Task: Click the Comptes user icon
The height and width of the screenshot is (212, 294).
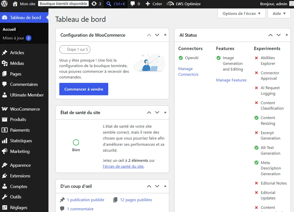Action: point(5,186)
